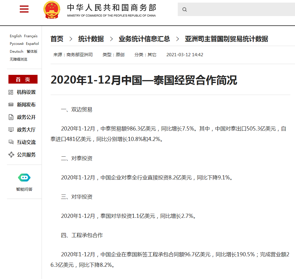Open 政务公开 menu item
The height and width of the screenshot is (279, 295).
click(x=26, y=117)
